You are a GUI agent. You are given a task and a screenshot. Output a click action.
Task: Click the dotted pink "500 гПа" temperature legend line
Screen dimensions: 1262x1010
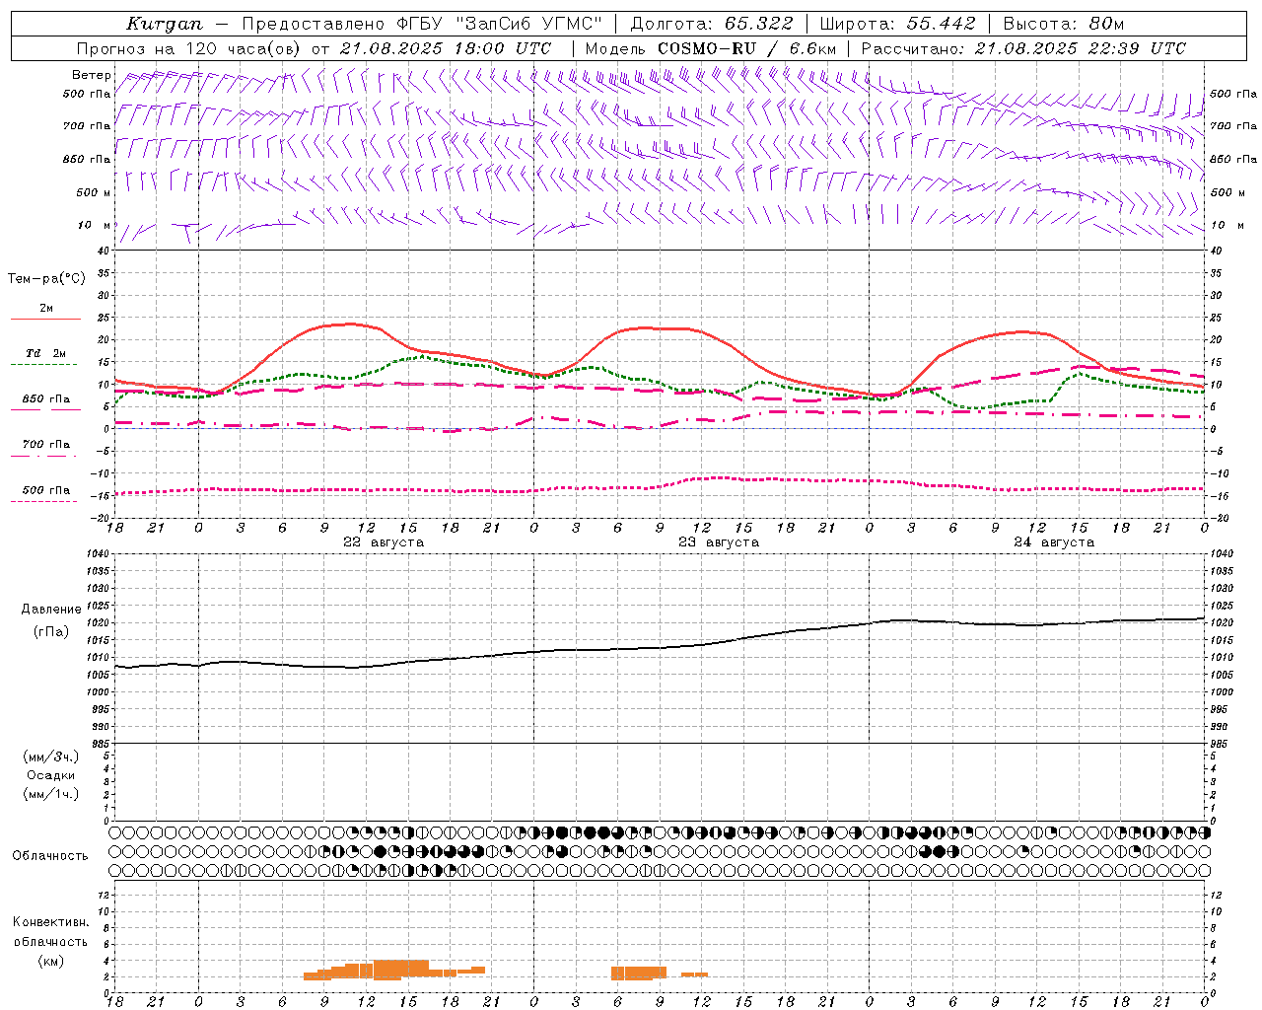[44, 501]
